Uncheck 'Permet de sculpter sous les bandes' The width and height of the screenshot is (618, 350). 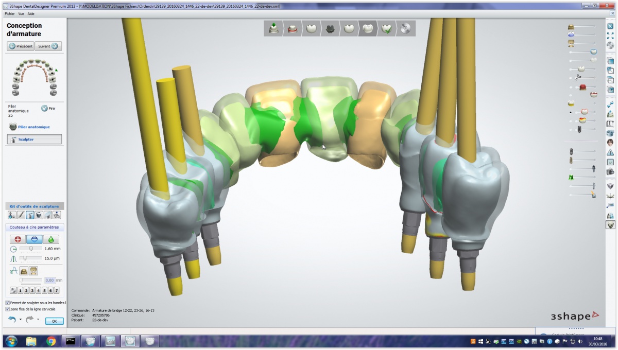point(7,303)
